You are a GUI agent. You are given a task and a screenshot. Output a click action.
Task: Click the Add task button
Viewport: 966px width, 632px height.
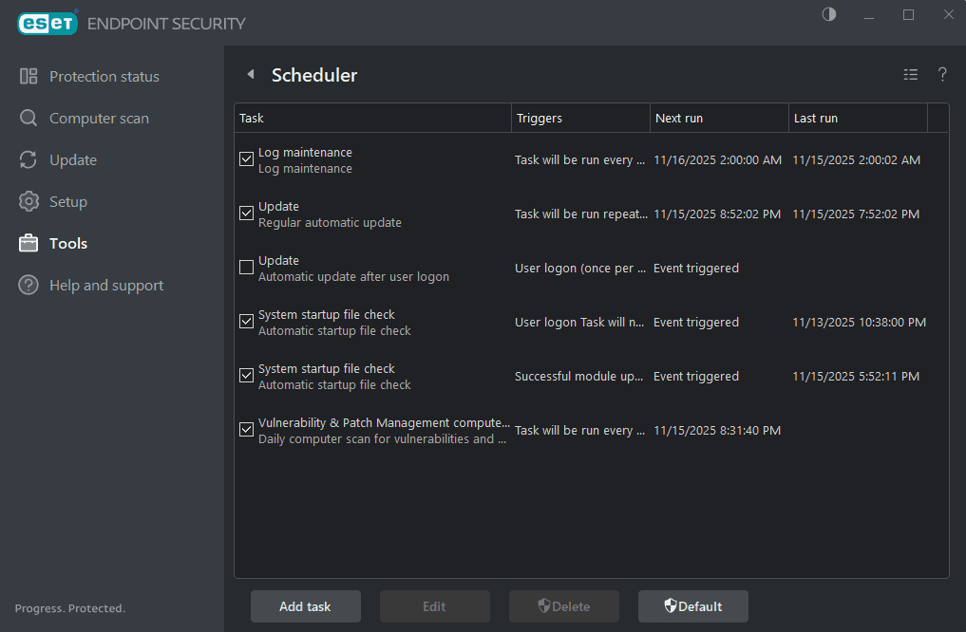[x=306, y=606]
